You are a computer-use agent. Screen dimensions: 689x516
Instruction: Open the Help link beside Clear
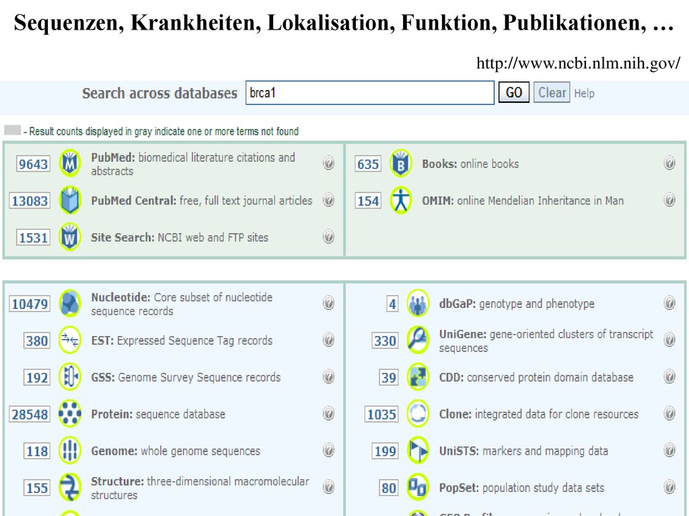[584, 93]
